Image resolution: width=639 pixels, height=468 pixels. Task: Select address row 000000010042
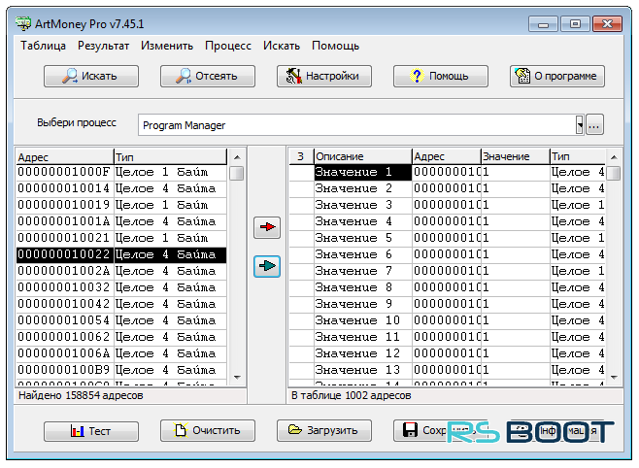(121, 304)
